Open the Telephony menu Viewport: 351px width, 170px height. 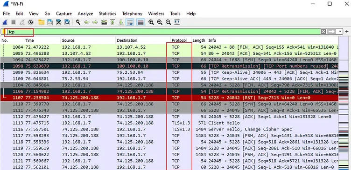coord(132,13)
